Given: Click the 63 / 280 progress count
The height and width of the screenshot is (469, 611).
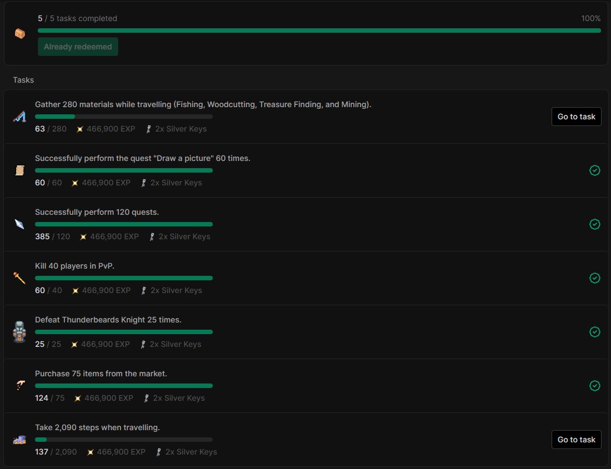Looking at the screenshot, I should [51, 129].
